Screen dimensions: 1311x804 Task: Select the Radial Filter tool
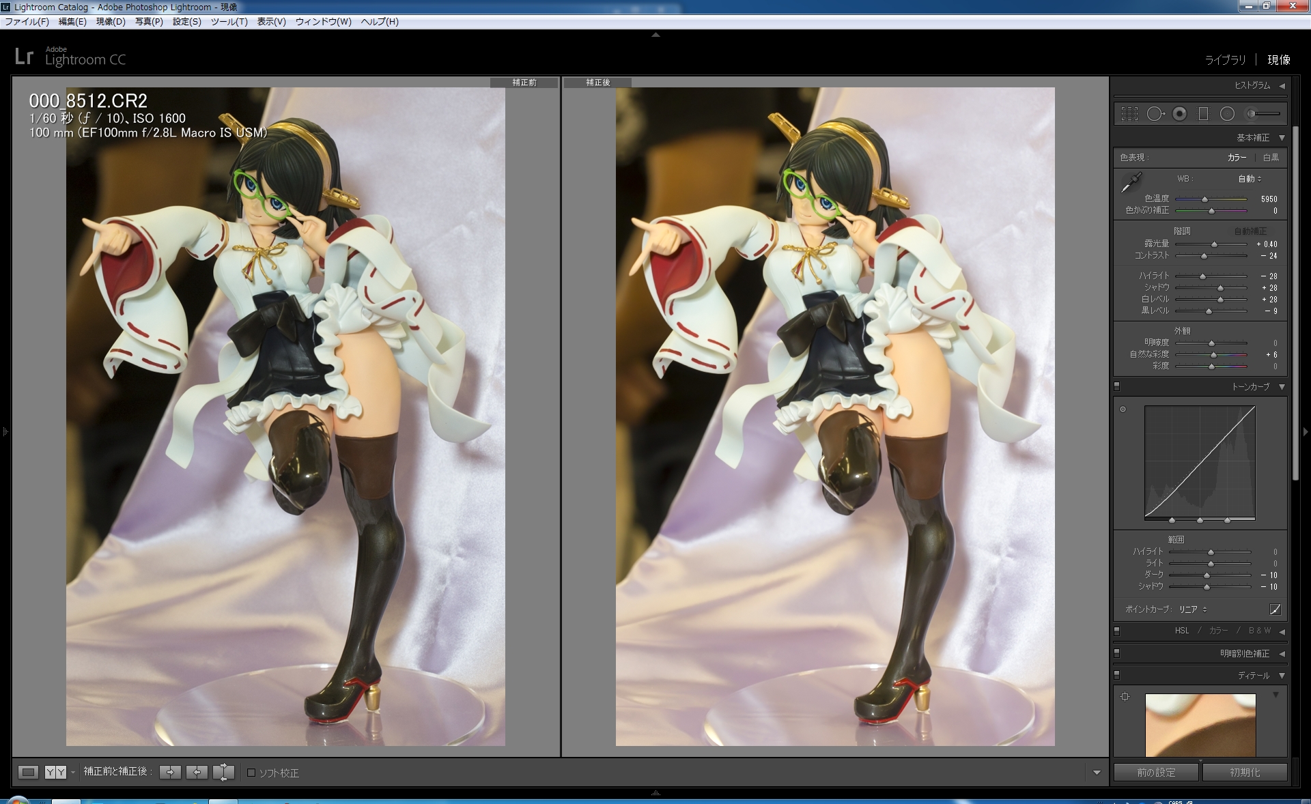(1227, 114)
